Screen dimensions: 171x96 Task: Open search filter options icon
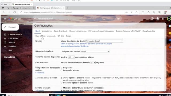(x=118, y=18)
